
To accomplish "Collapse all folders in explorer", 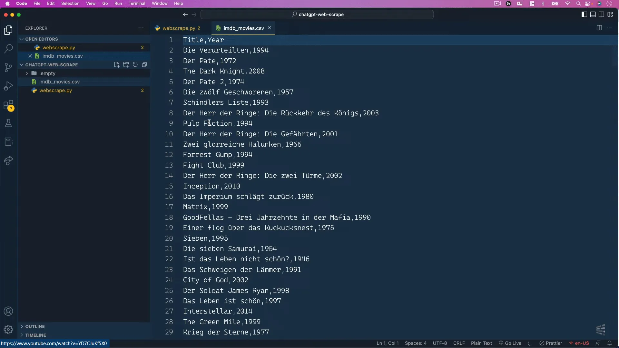I will click(144, 65).
